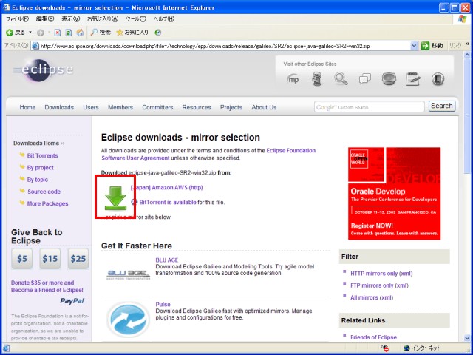The height and width of the screenshot is (355, 473).
Task: Click the vertical scrollbar down arrow
Action: [467, 337]
